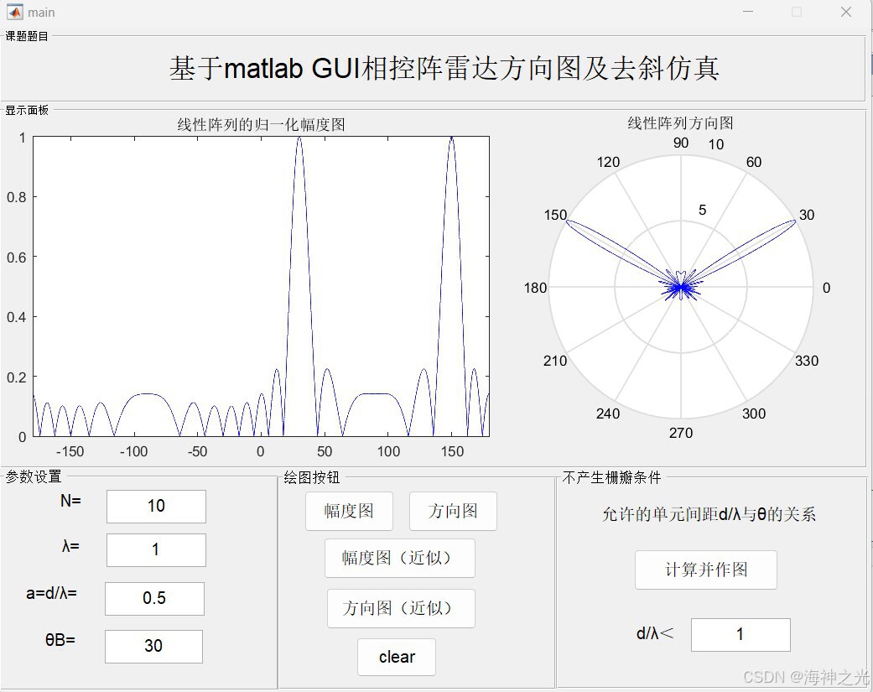Viewport: 873px width, 692px height.
Task: Click the main heading 基于matlab GUI相控阵雷达方向图及去斜仿真
Action: click(444, 69)
